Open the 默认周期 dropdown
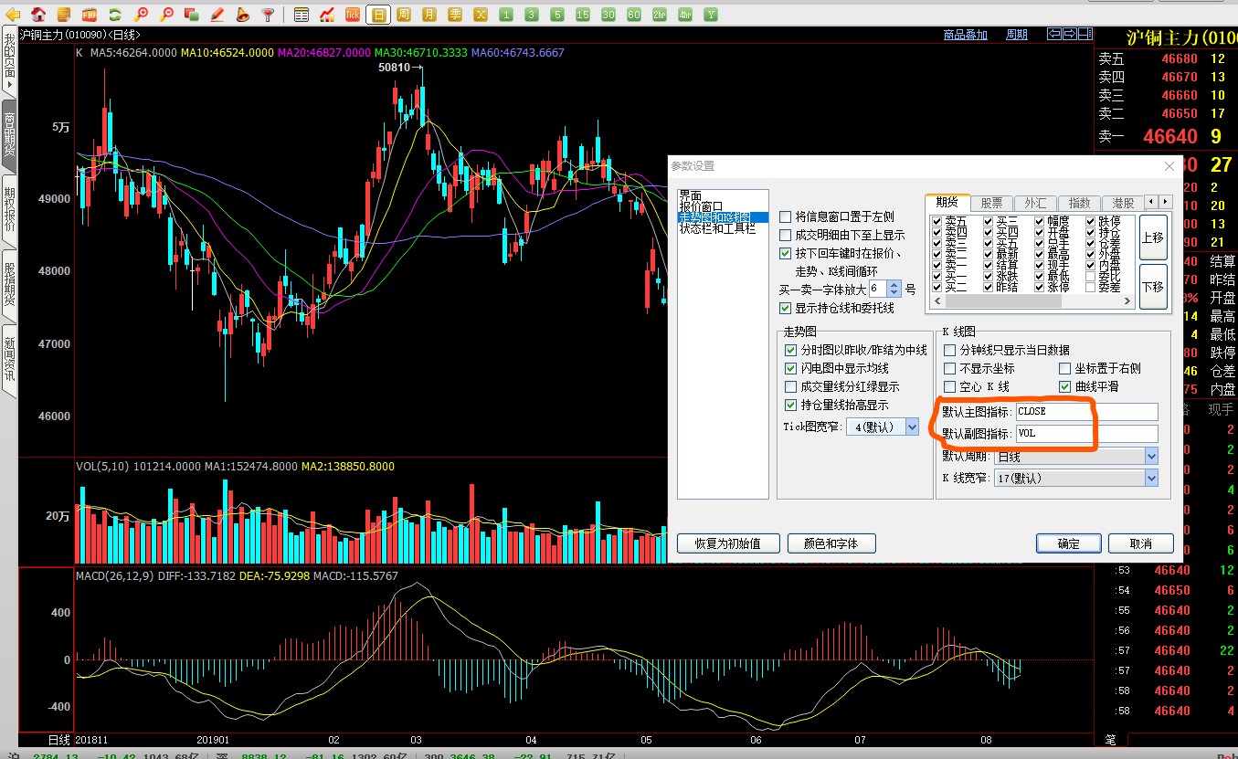Viewport: 1238px width, 759px height. tap(1150, 456)
